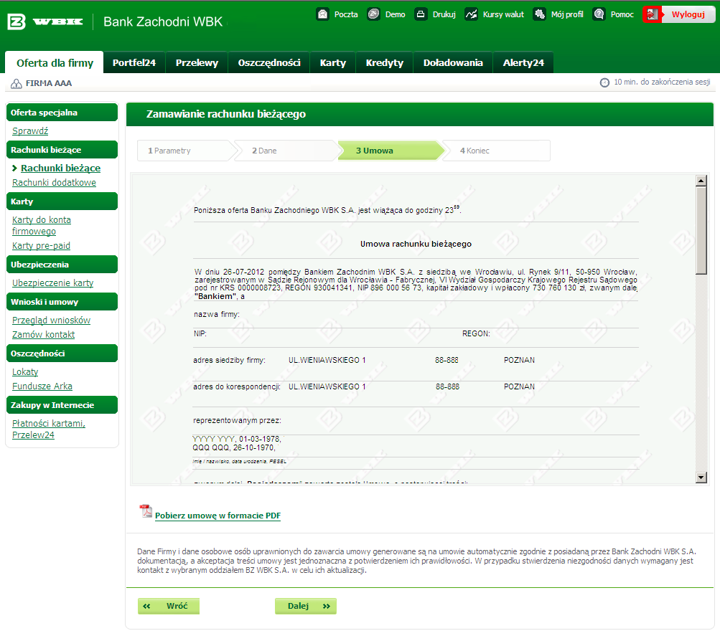Open Przegląd wniosków link
720x636 pixels.
(x=52, y=320)
